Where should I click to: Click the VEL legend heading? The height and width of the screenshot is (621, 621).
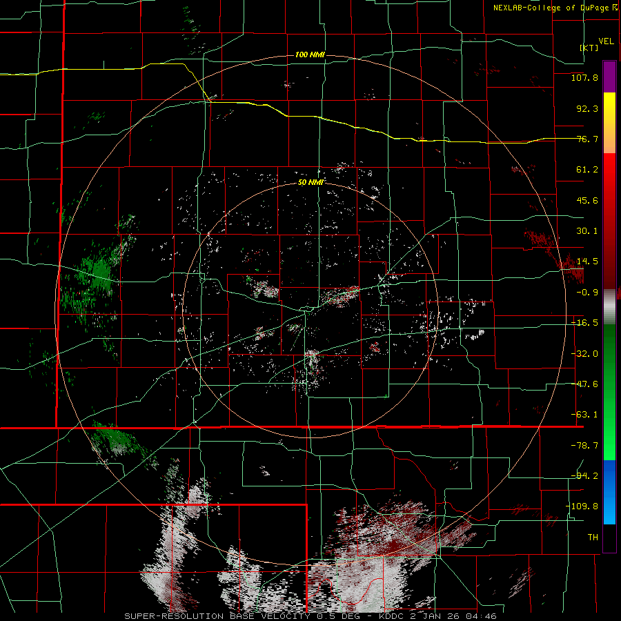(x=606, y=41)
